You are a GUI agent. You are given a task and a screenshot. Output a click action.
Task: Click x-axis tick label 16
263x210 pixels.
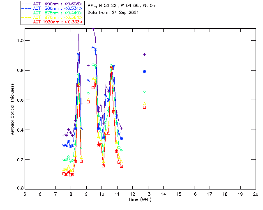[194, 194]
